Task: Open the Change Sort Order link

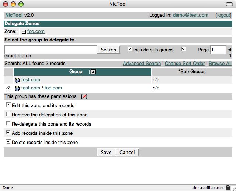Action: tap(185, 64)
